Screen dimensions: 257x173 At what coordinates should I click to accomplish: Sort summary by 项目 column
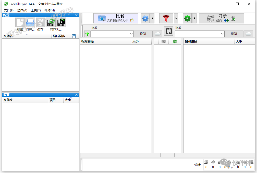point(56,100)
